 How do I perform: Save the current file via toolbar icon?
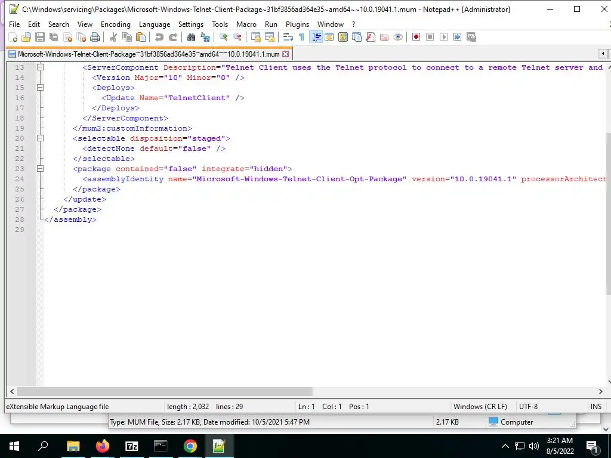40,37
